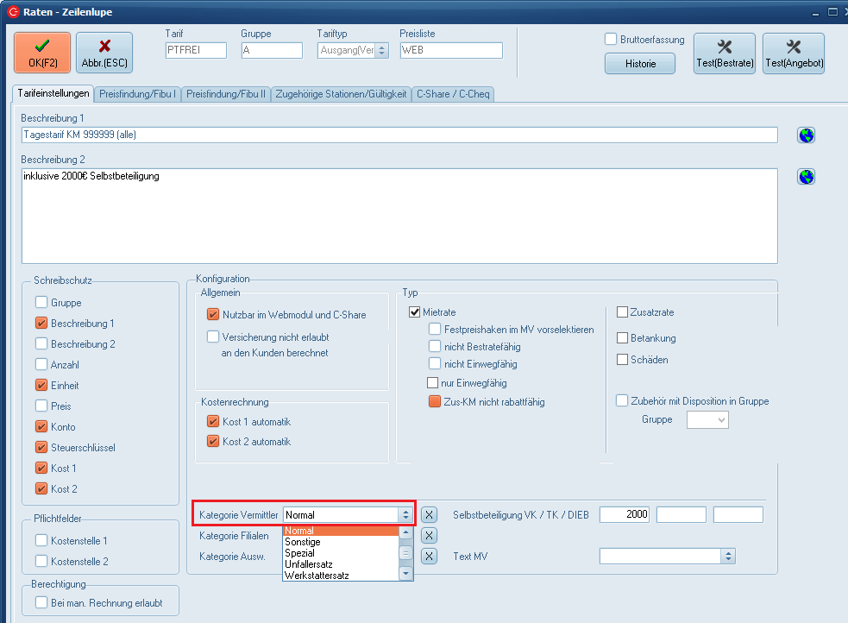
Task: Open the Test(Bestrate) tools button
Action: point(724,53)
